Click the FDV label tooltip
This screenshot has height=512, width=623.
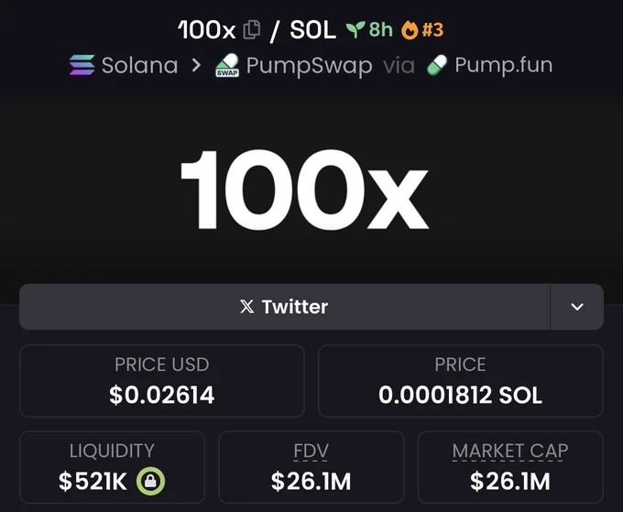[x=311, y=452]
